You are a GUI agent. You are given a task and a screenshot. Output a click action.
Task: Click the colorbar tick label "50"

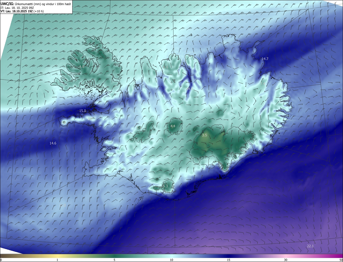coord(341,260)
